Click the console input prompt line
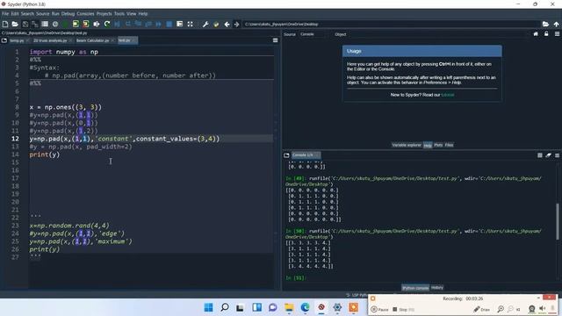This screenshot has width=562, height=316. pos(420,277)
